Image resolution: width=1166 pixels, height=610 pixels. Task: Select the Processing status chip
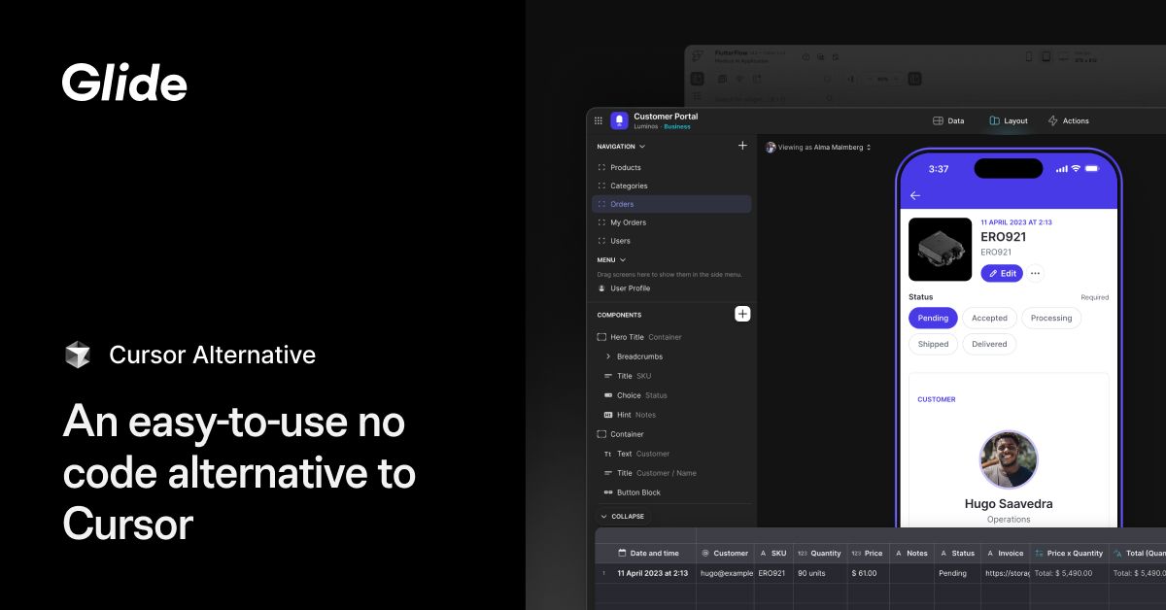(x=1051, y=318)
